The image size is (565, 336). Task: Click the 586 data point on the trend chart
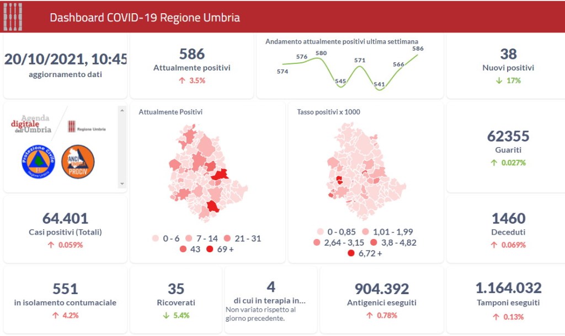(x=418, y=53)
